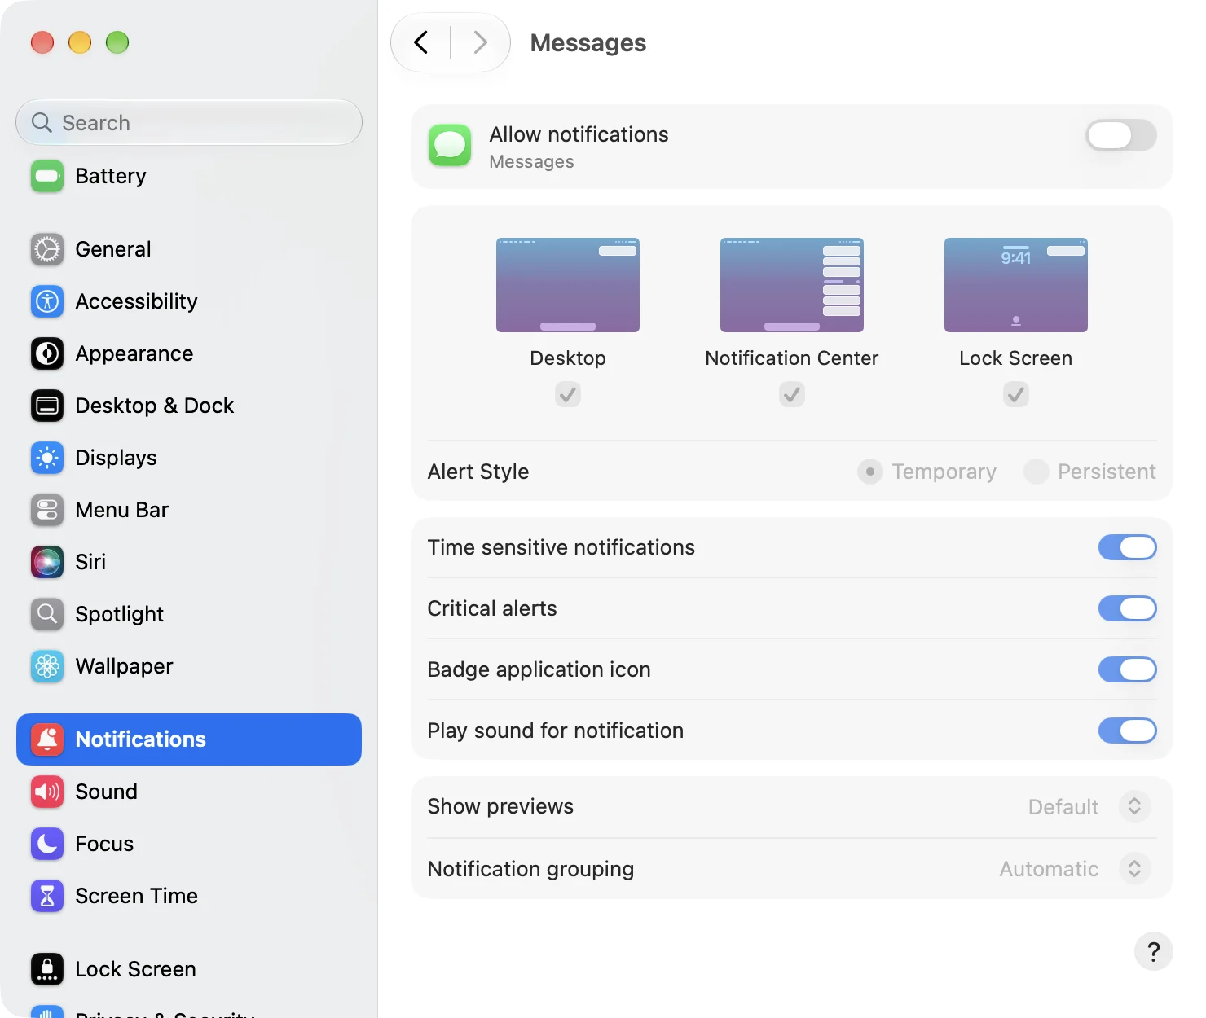Viewport: 1206px width, 1018px height.
Task: Select the Lock Screen preview thumbnail
Action: tap(1016, 285)
